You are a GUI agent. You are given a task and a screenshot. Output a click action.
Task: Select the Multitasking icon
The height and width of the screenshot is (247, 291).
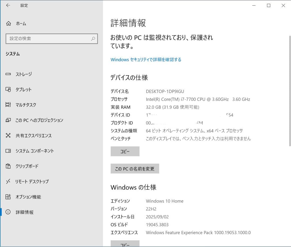point(8,105)
